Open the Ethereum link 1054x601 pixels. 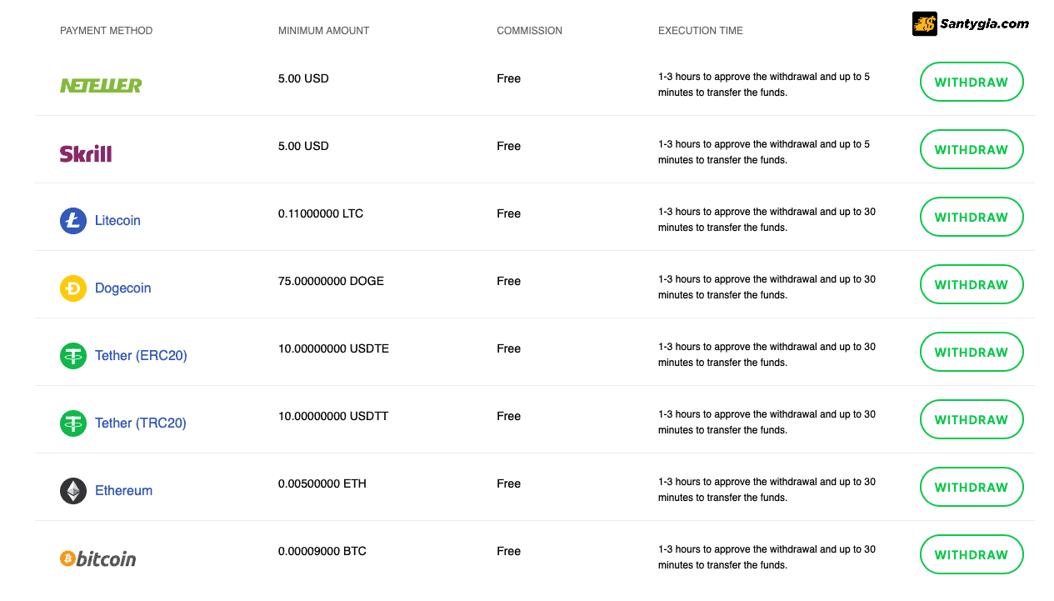[124, 491]
